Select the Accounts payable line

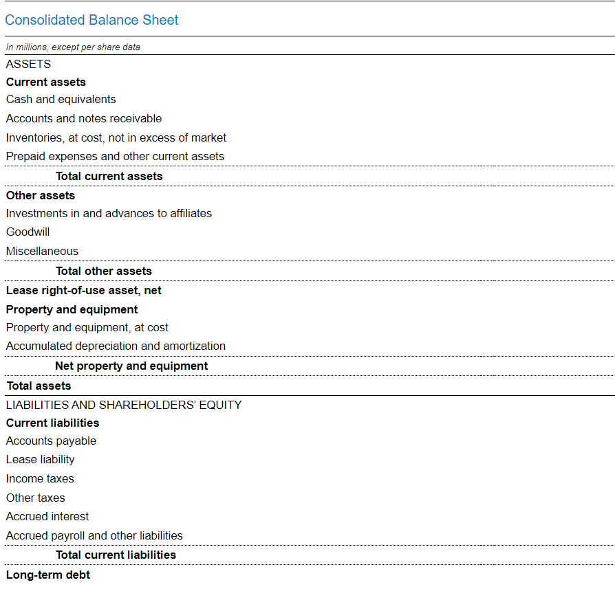51,441
